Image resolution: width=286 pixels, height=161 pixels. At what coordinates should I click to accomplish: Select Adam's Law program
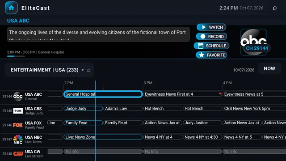pos(123,108)
